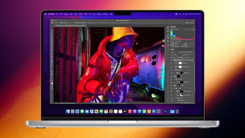Click the lock all padlock icon

coord(182,57)
